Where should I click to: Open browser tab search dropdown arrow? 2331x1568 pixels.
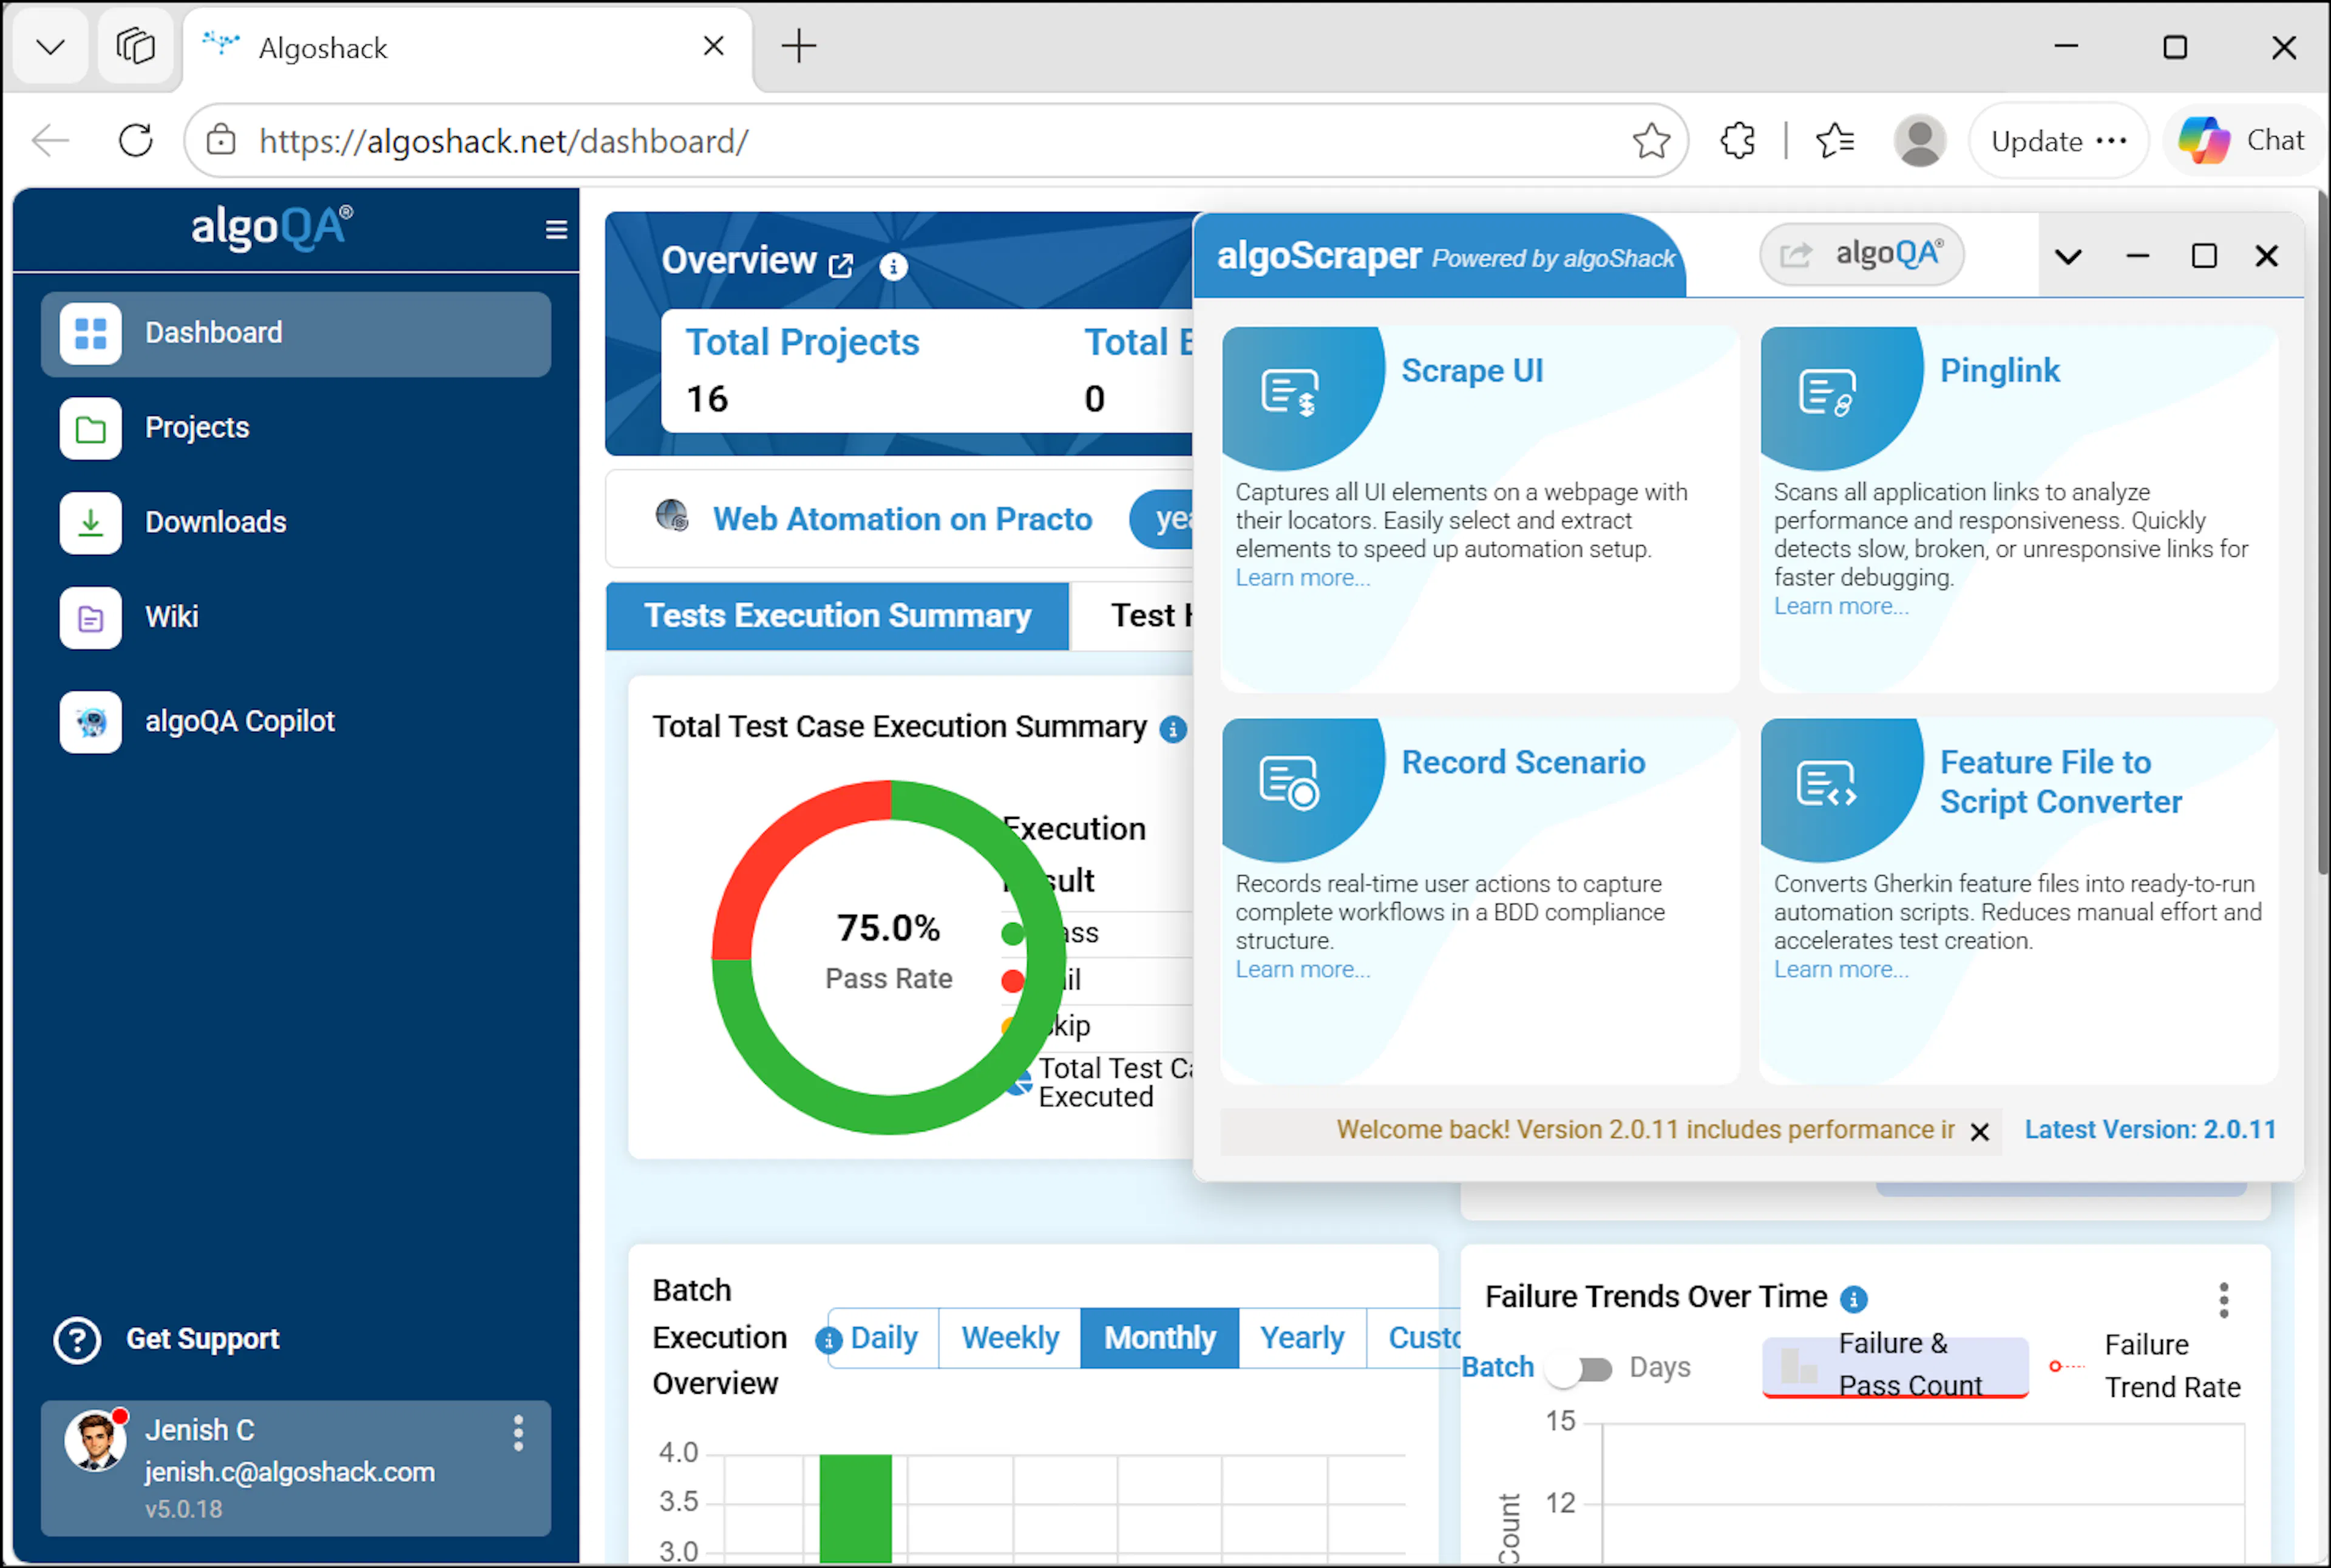tap(50, 47)
